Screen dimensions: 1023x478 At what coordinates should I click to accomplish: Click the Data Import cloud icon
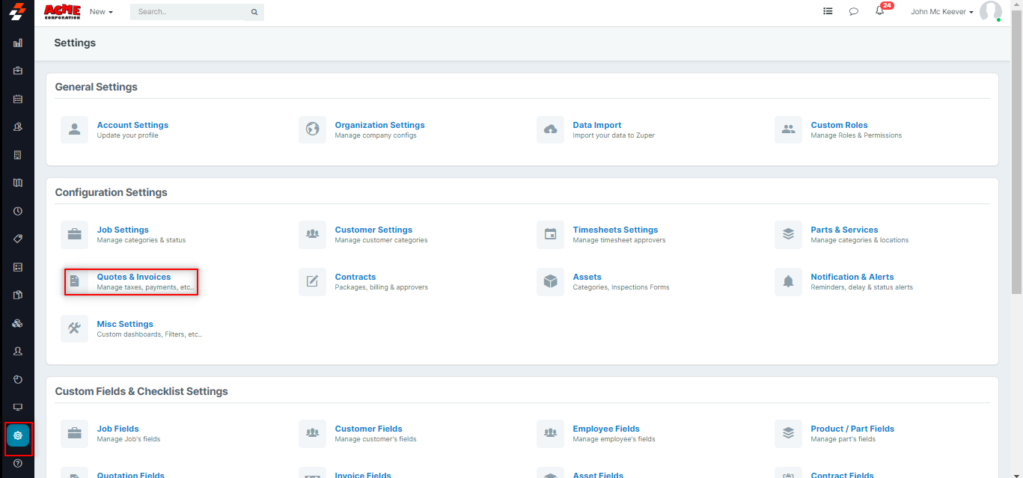coord(550,129)
